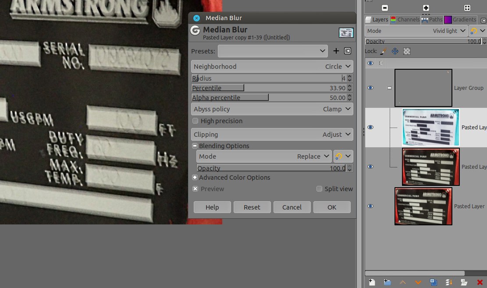Toggle the Preview checkbox
This screenshot has height=288, width=487.
pyautogui.click(x=195, y=189)
